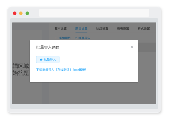170x118 pixels.
Task: Click the 批量导入 upload button
Action: tap(48, 60)
